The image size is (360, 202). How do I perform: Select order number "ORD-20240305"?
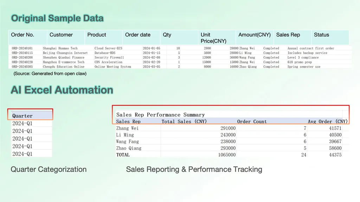point(22,67)
